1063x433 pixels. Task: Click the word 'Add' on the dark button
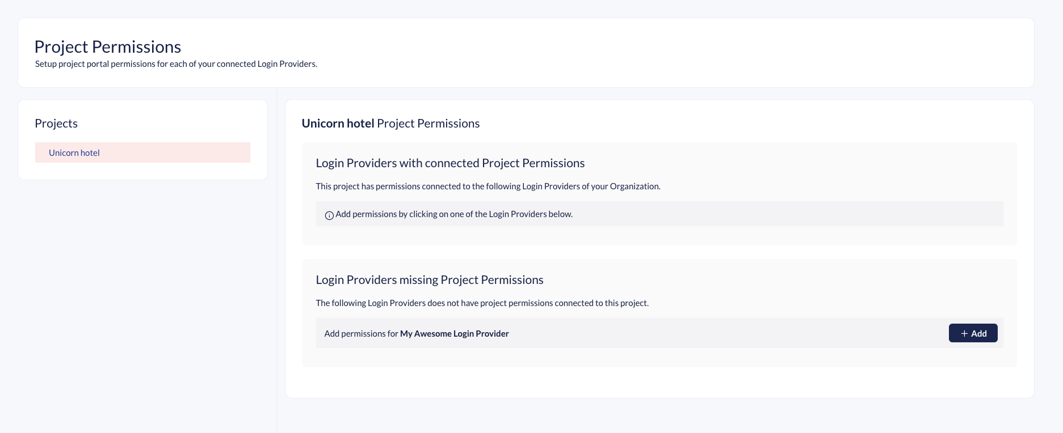pyautogui.click(x=979, y=334)
